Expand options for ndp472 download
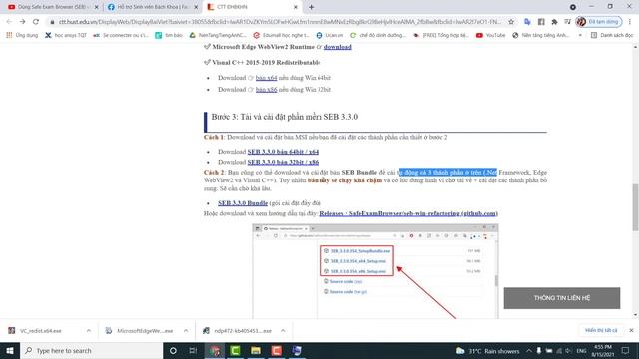The width and height of the screenshot is (639, 359). pyautogui.click(x=283, y=331)
